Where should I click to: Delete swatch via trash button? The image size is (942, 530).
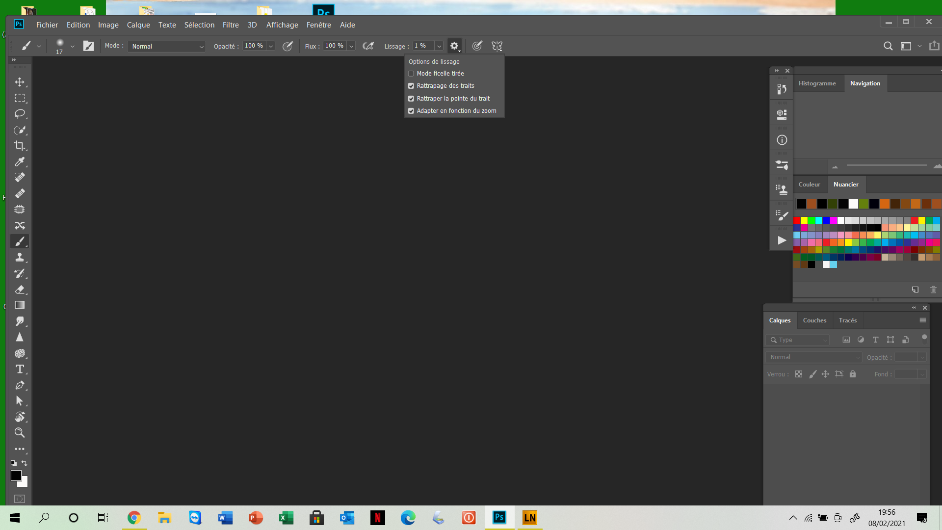click(x=933, y=290)
